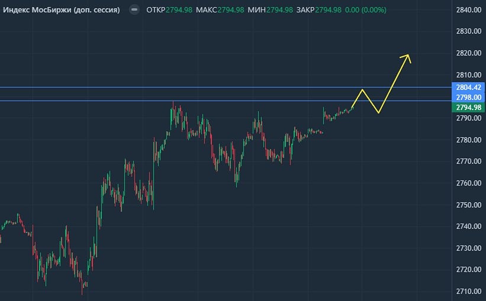Viewport: 486px width, 301px height.
Task: Click the 2740.00 price scale mark
Action: [469, 226]
